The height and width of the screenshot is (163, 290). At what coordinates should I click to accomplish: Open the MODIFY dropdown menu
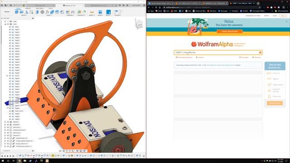pyautogui.click(x=49, y=15)
